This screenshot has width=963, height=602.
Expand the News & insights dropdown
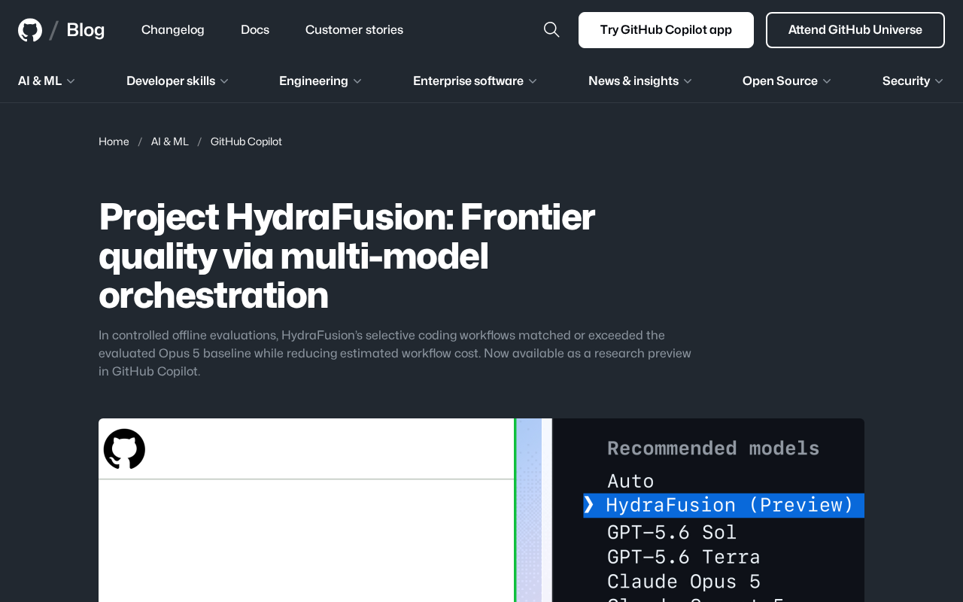[640, 81]
